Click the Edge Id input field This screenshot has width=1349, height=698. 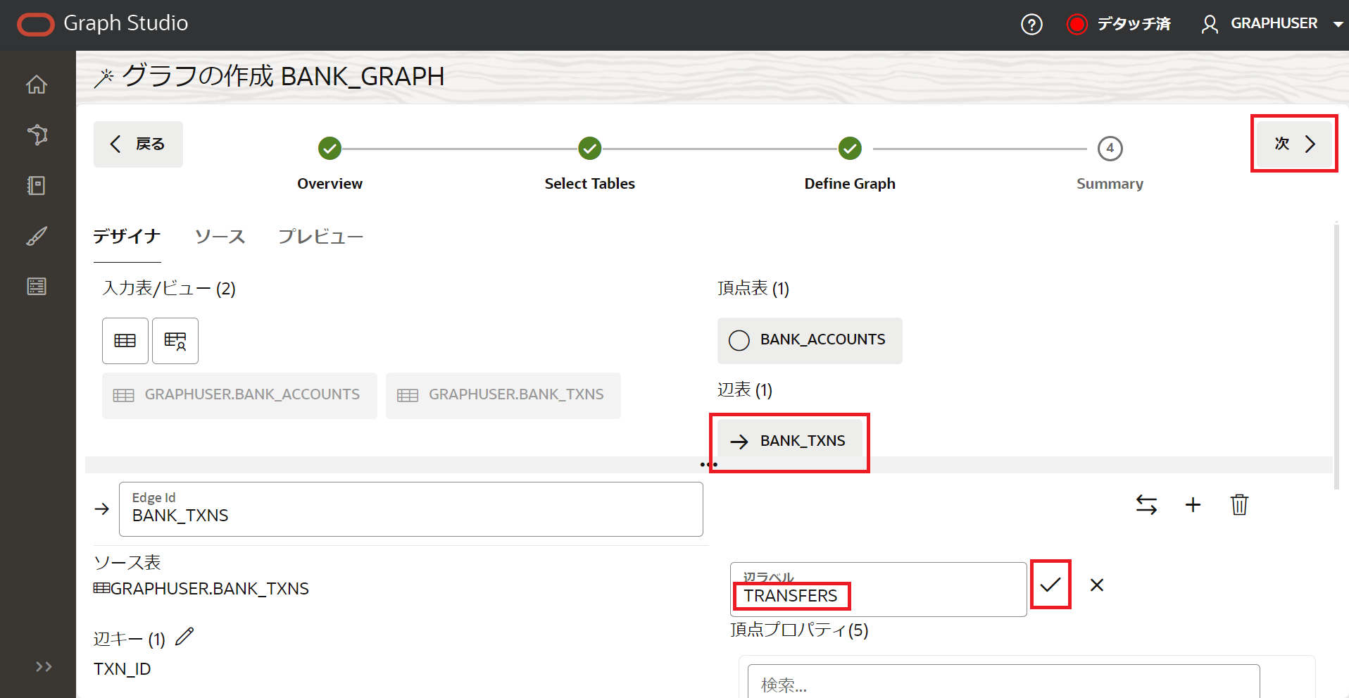pos(410,509)
